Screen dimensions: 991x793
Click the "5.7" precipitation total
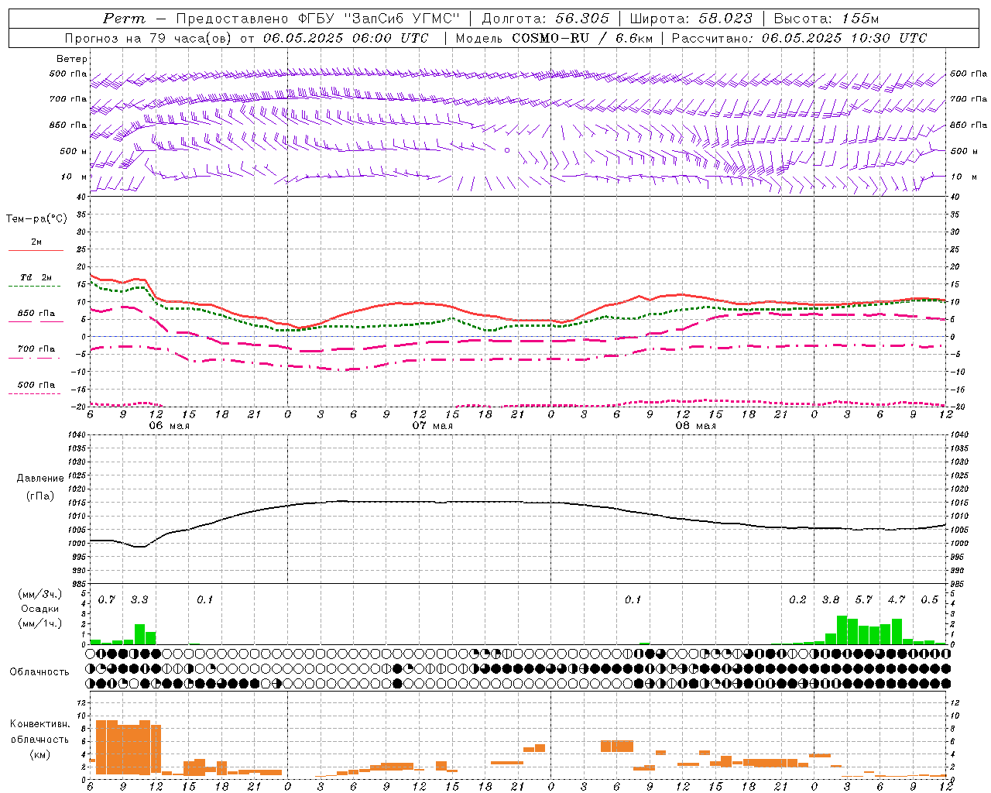pyautogui.click(x=863, y=600)
